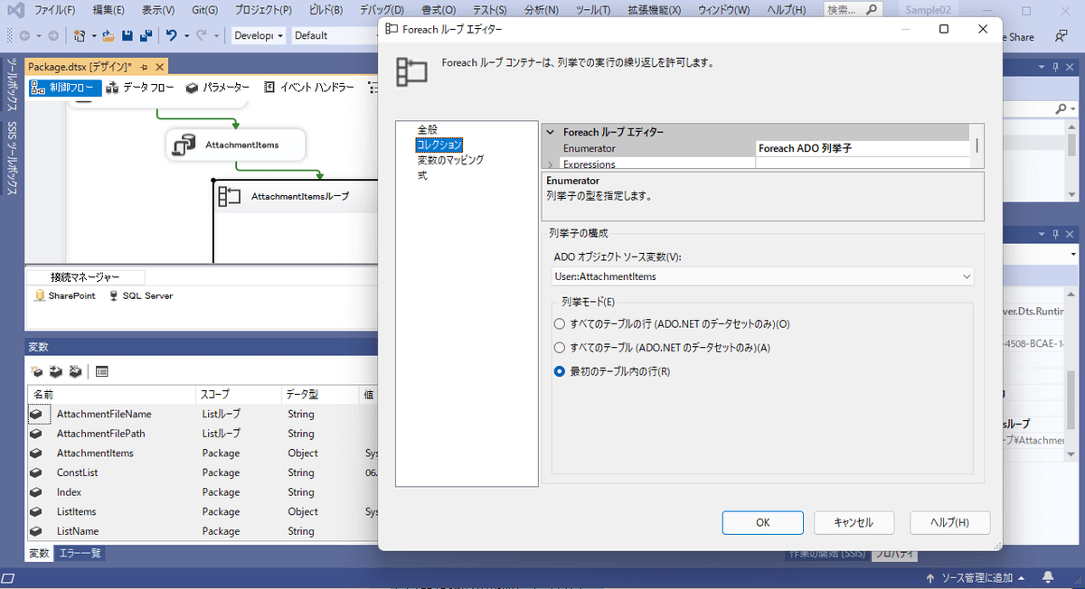Open the undo history dropdown arrow

click(x=185, y=36)
